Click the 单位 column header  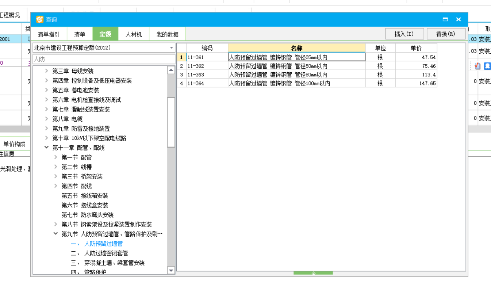pos(380,48)
